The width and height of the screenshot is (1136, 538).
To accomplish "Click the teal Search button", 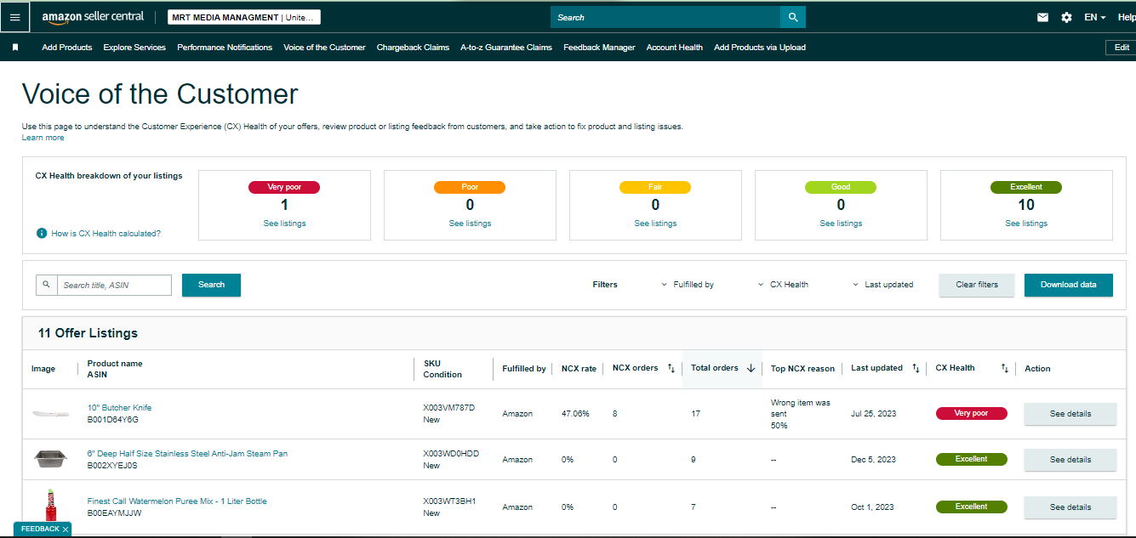I will pos(211,285).
